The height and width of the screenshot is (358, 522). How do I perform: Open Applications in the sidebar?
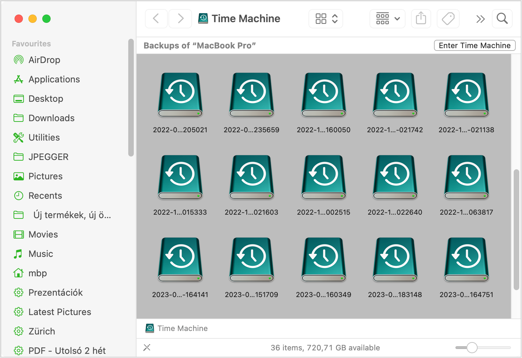(x=54, y=79)
